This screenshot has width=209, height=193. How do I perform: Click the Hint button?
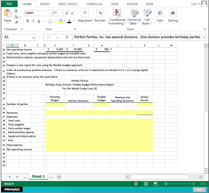click(x=199, y=190)
